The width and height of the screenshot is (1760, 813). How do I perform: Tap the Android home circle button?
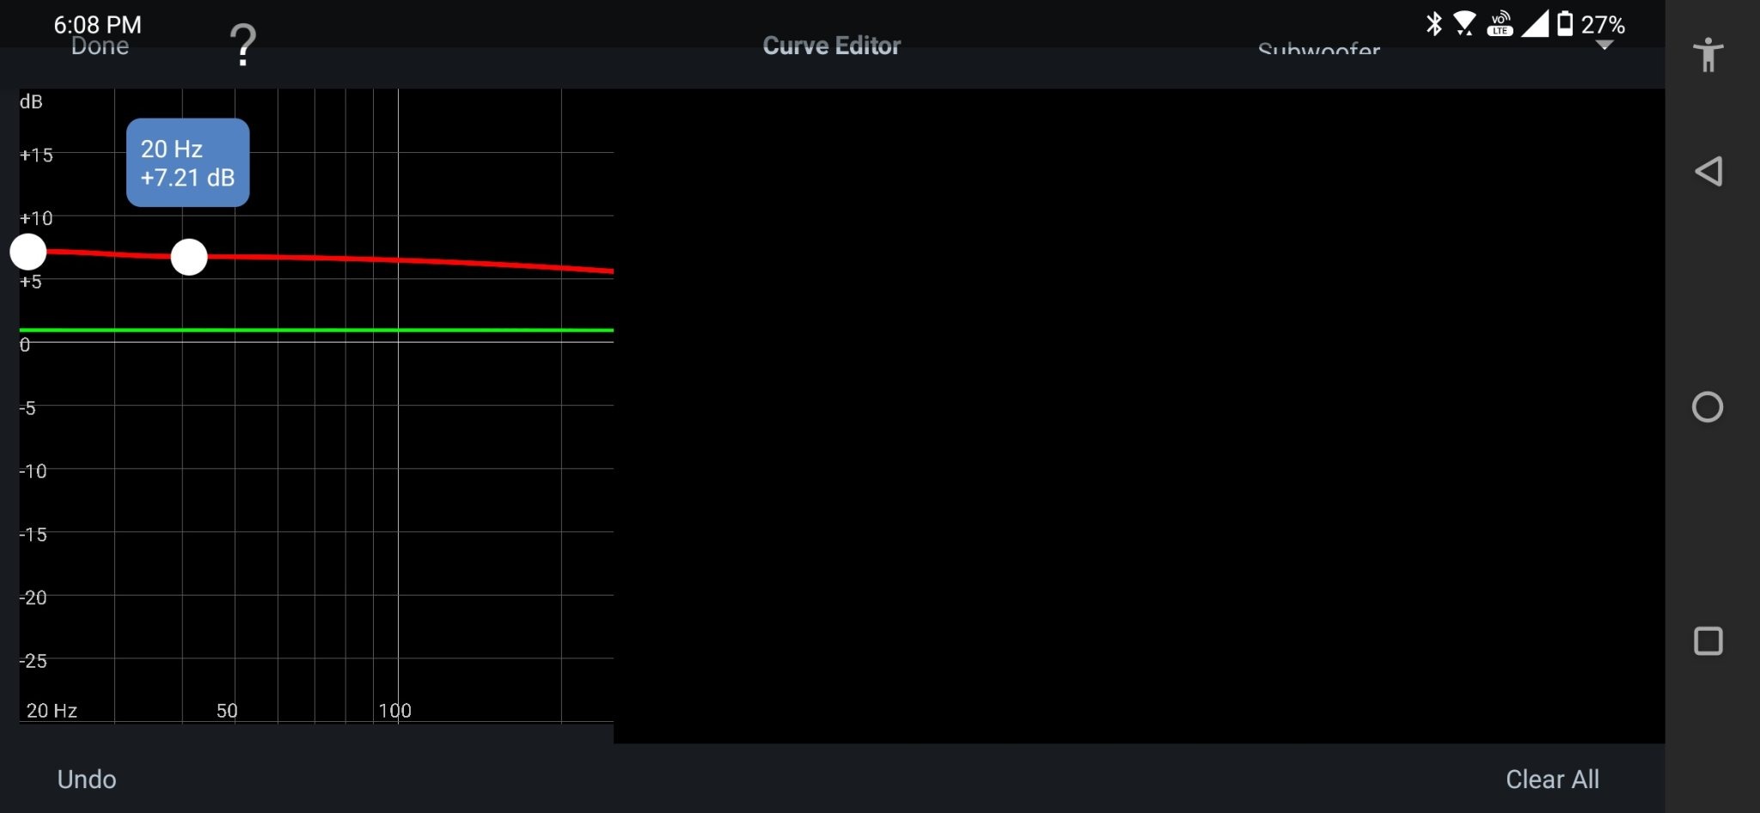[1708, 406]
